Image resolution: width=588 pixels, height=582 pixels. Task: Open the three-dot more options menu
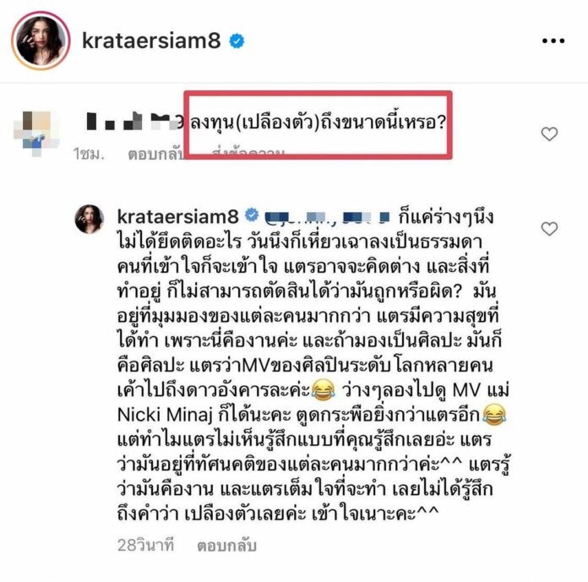point(553,41)
